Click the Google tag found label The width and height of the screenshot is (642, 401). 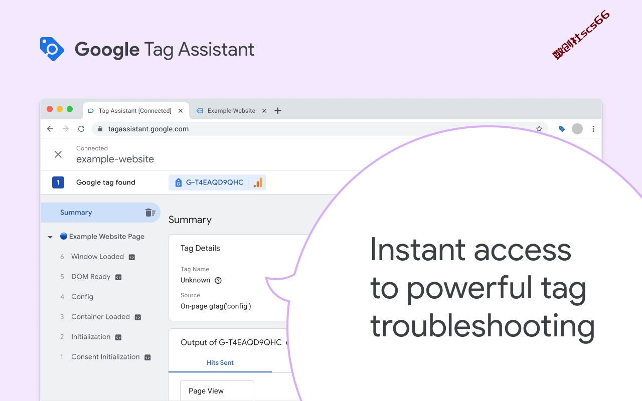click(x=106, y=182)
